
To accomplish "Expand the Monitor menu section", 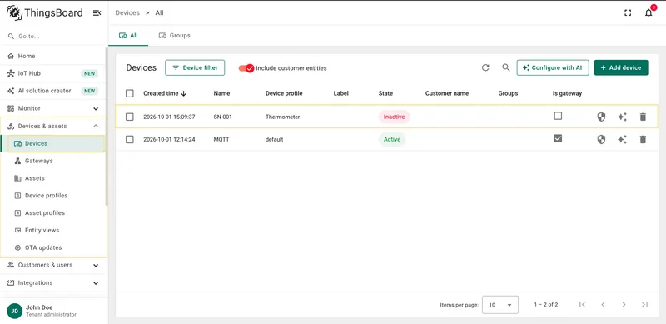I will pyautogui.click(x=53, y=108).
